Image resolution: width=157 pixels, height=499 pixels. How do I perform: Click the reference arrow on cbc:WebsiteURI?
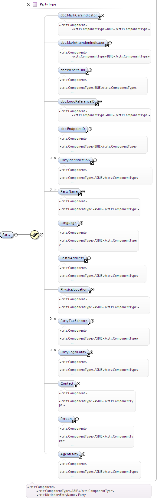(x=87, y=73)
